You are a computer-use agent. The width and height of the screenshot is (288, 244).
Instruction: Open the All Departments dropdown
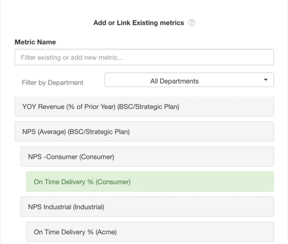click(189, 80)
